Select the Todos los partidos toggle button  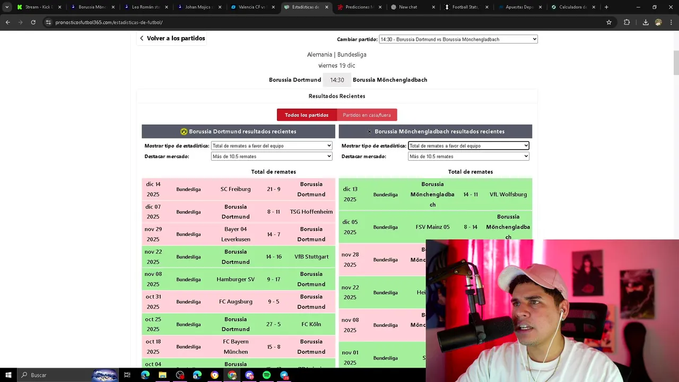pyautogui.click(x=307, y=115)
